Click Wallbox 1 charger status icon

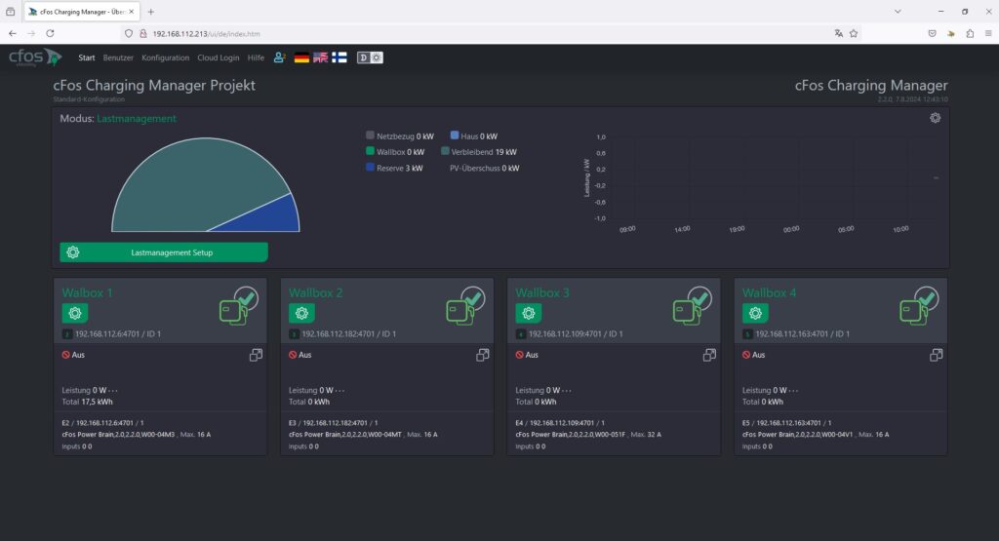238,305
